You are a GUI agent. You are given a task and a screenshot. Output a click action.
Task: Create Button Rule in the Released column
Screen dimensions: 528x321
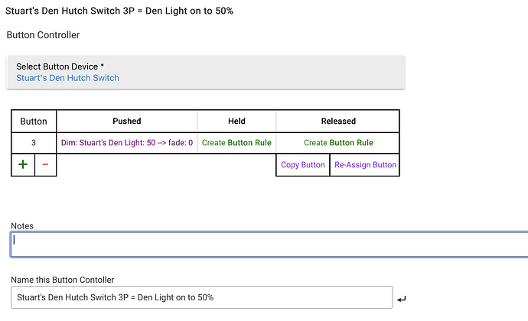click(x=338, y=143)
